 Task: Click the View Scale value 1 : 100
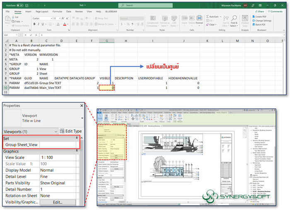click(x=58, y=157)
